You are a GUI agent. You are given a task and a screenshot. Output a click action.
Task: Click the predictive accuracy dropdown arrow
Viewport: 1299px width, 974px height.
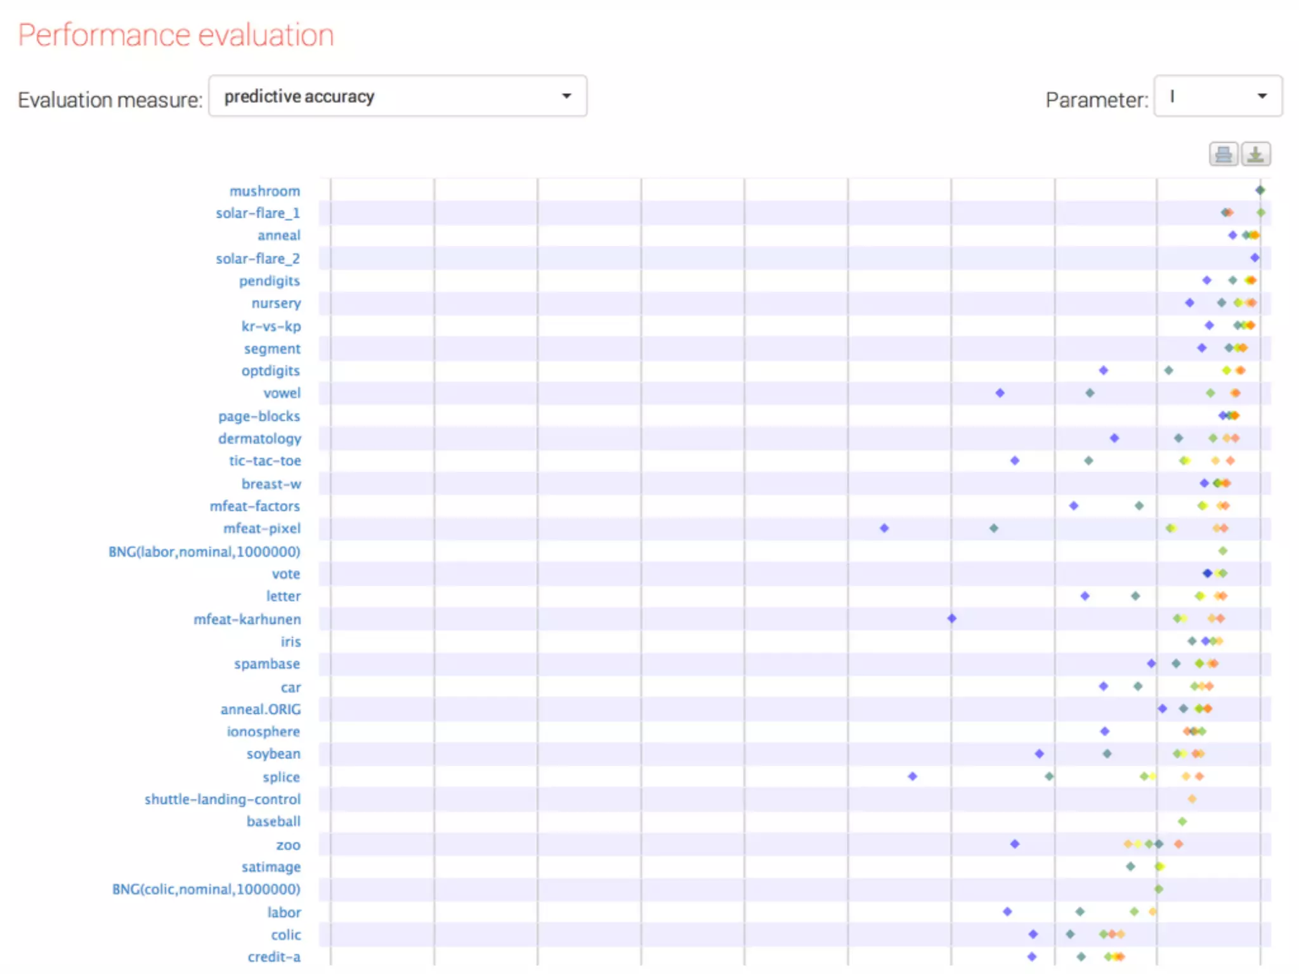tap(566, 96)
